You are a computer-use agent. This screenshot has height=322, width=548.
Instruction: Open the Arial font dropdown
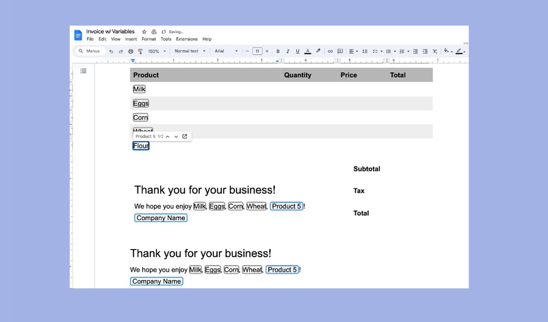point(226,51)
